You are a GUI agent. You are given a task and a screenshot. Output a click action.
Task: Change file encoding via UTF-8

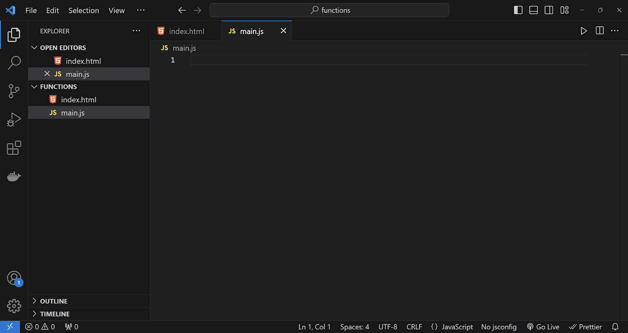[388, 327]
